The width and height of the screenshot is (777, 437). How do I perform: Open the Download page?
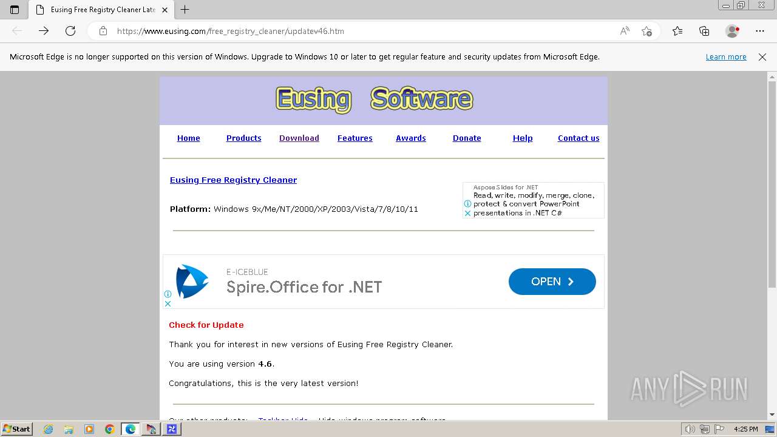pos(299,138)
